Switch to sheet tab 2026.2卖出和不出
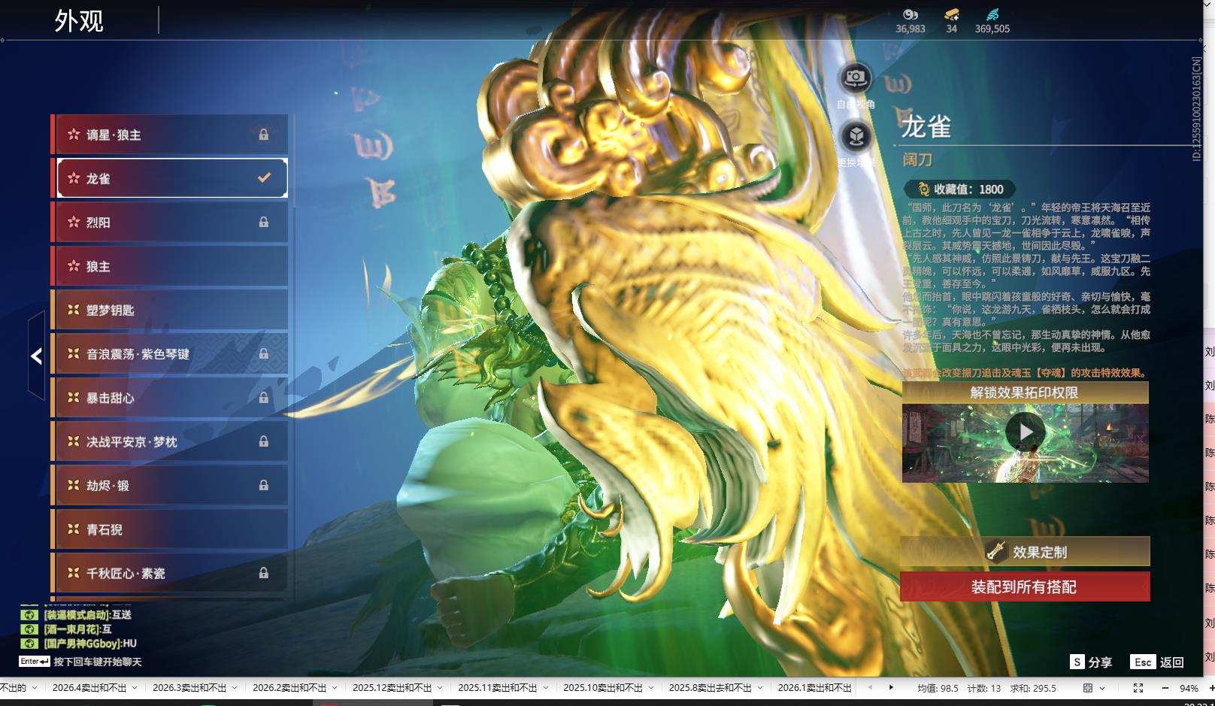 pos(289,688)
